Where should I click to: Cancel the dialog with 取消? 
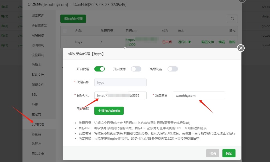tap(212, 153)
